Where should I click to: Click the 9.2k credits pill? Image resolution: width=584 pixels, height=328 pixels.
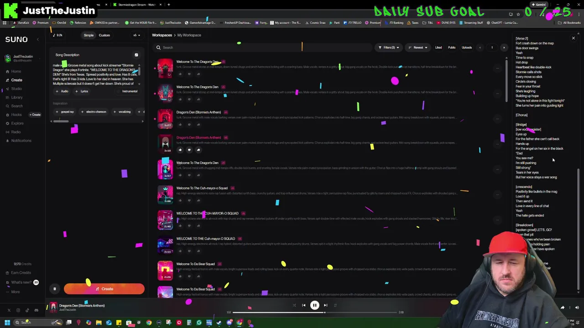pos(57,35)
